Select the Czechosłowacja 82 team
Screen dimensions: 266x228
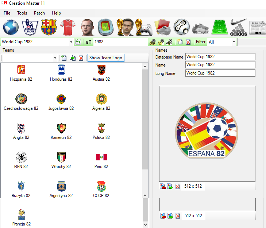coord(21,102)
